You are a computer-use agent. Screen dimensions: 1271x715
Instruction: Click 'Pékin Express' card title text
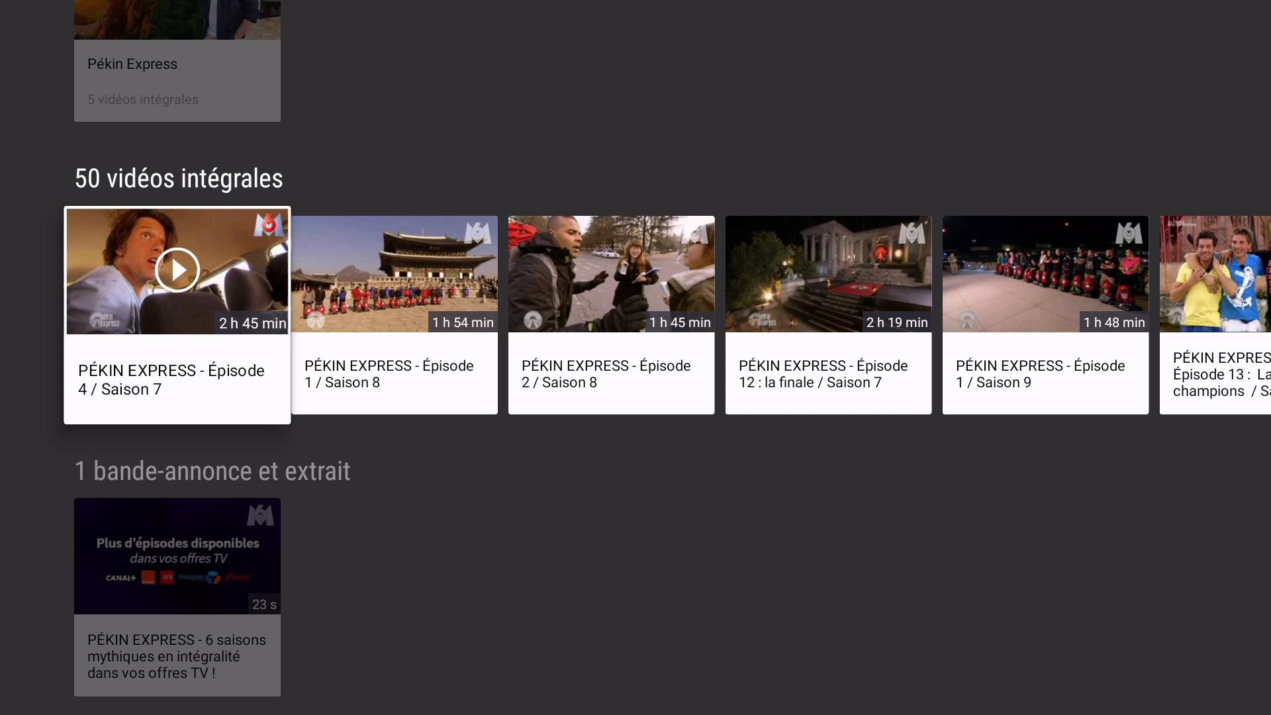(132, 64)
